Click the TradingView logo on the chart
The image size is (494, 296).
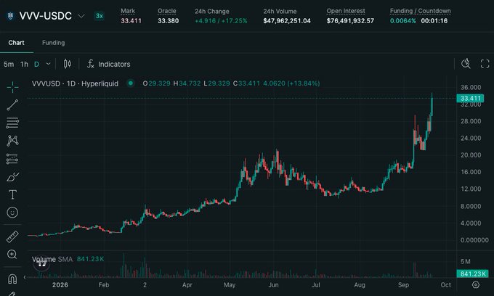click(x=41, y=263)
